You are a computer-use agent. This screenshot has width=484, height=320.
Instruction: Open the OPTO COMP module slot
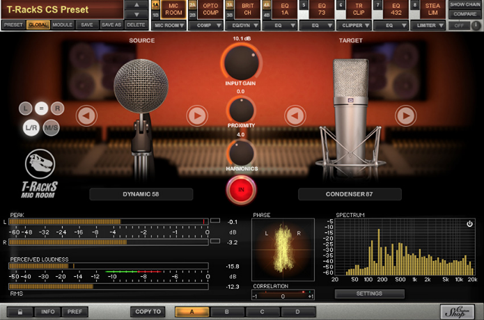click(x=210, y=9)
